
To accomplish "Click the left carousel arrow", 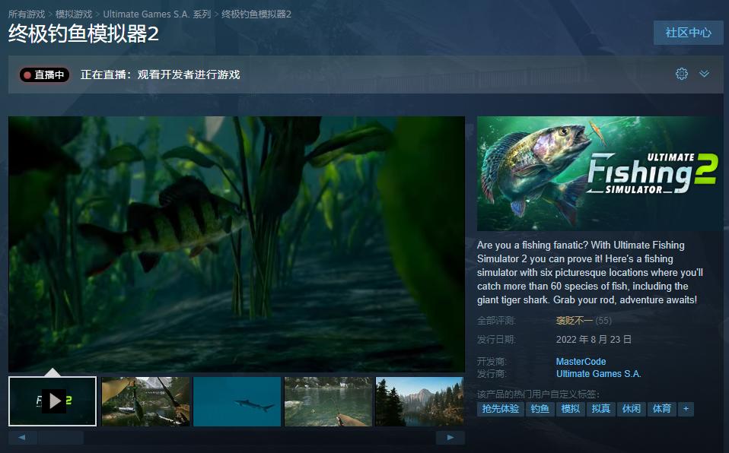I will (x=23, y=437).
